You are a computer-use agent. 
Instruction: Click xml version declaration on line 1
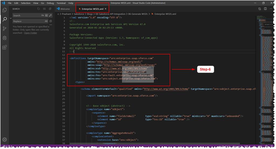pyautogui.click(x=96, y=18)
